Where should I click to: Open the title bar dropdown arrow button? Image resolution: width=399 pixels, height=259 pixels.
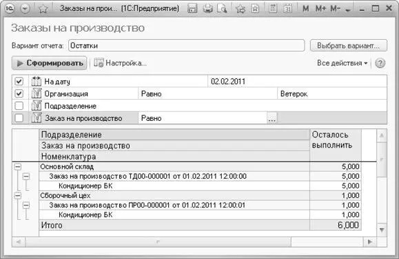click(x=25, y=9)
